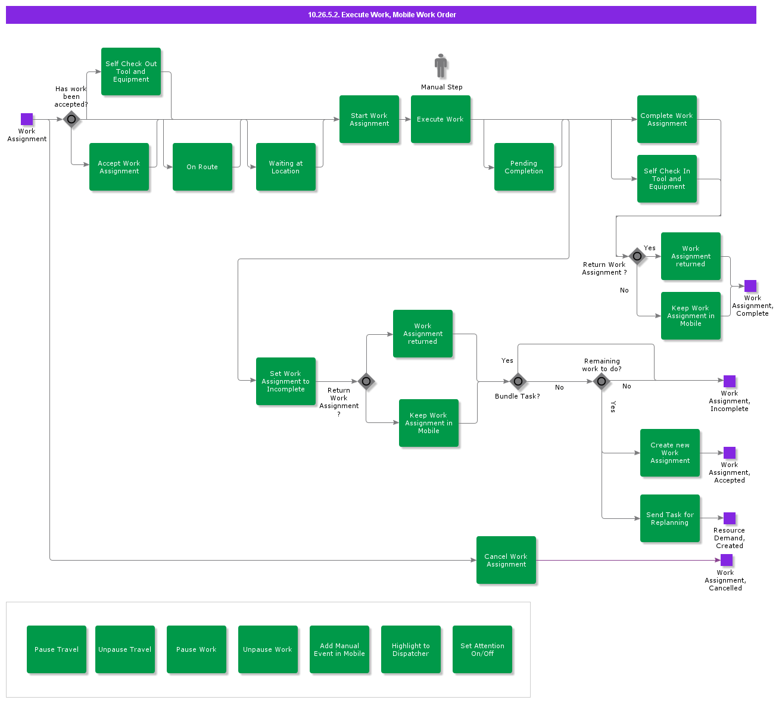Click the 'Create new Work Assignment' process box
The height and width of the screenshot is (703, 779).
click(x=670, y=453)
